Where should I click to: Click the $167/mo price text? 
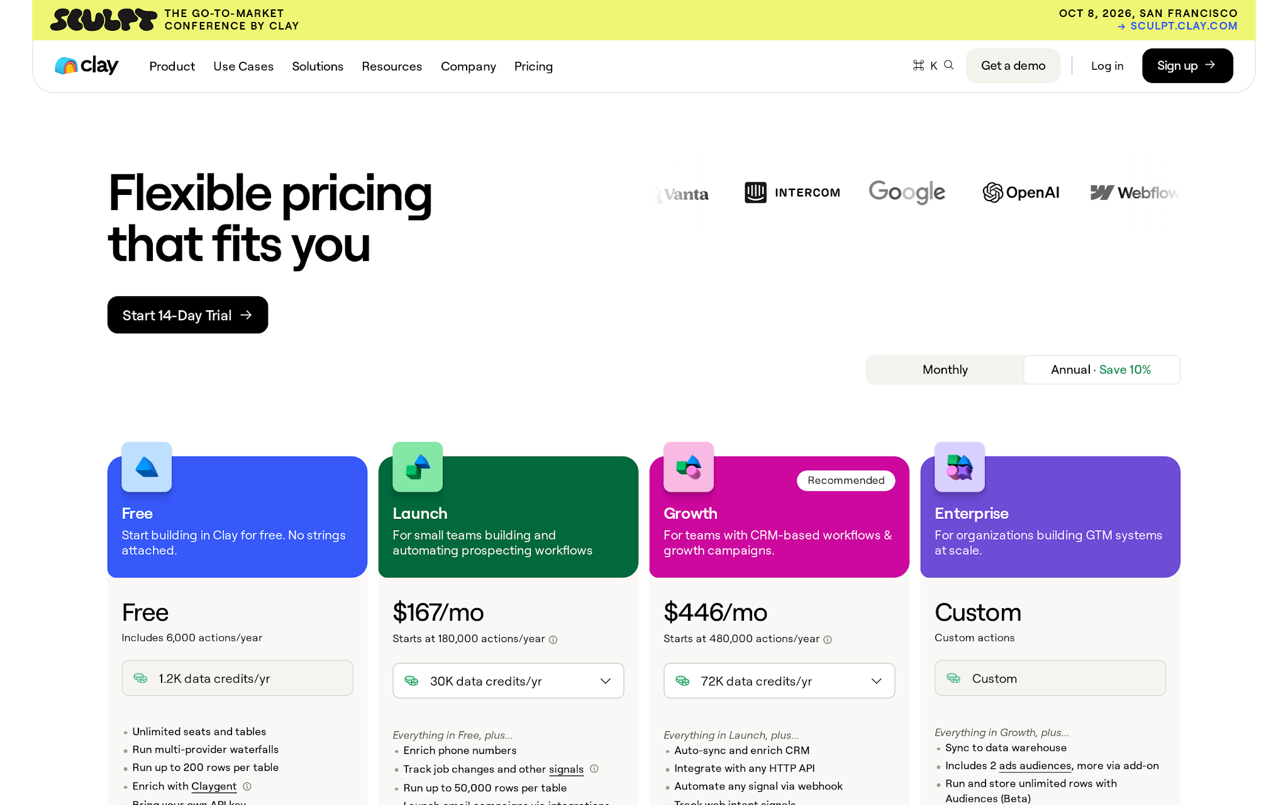[438, 613]
